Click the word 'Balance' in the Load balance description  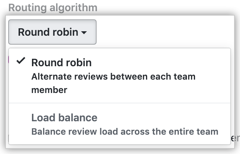pos(45,131)
